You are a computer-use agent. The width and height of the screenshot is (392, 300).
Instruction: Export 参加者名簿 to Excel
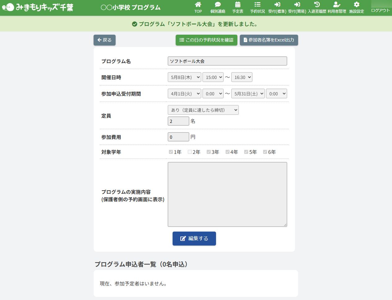[269, 40]
